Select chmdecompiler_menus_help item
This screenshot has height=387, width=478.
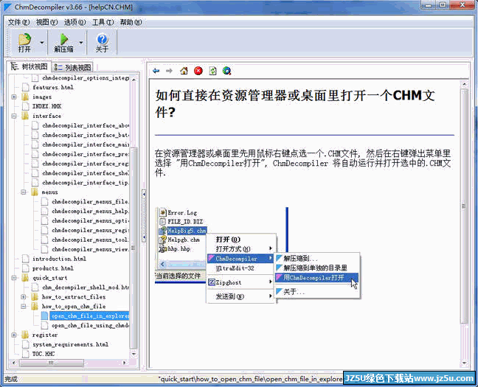coord(90,211)
